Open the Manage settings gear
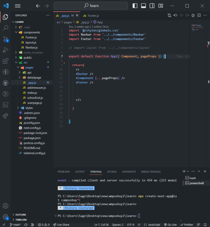This screenshot has height=227, width=210. tap(6, 217)
